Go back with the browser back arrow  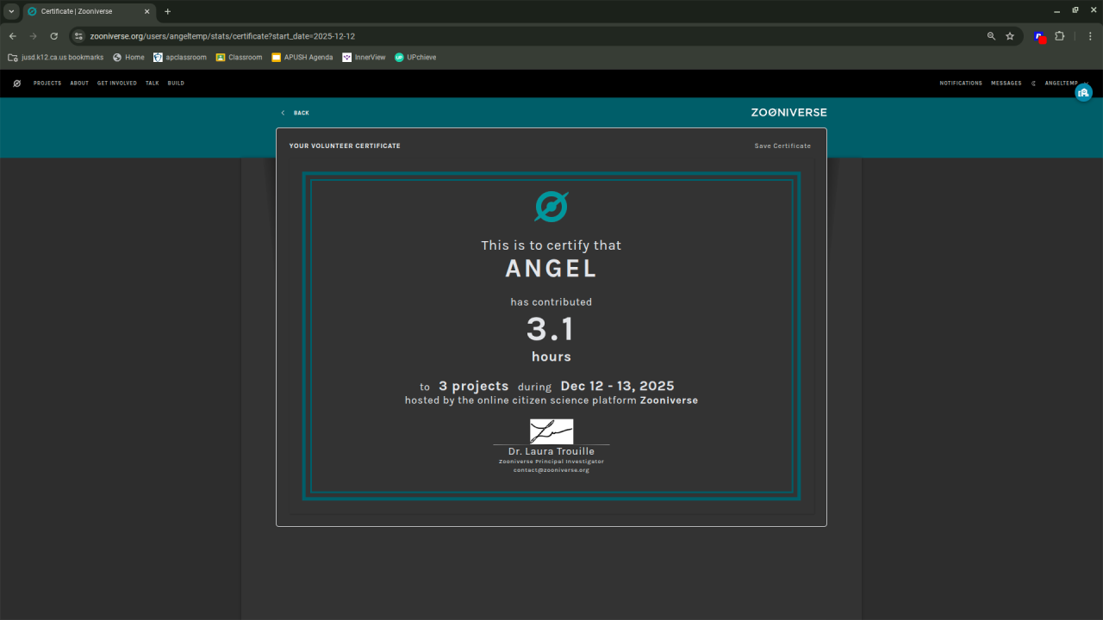click(x=12, y=36)
